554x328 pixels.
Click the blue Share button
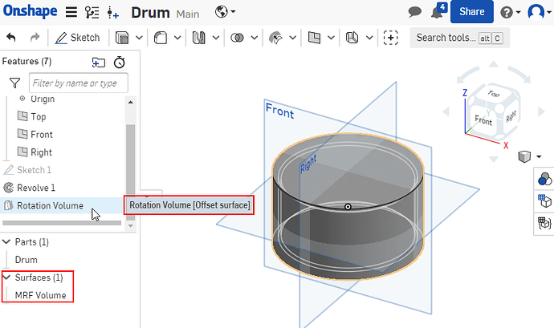click(471, 12)
